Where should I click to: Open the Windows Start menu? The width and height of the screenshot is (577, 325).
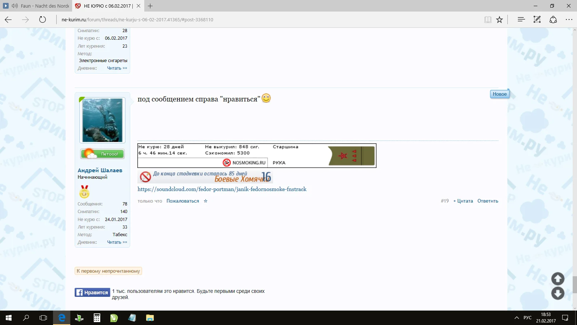pyautogui.click(x=9, y=318)
